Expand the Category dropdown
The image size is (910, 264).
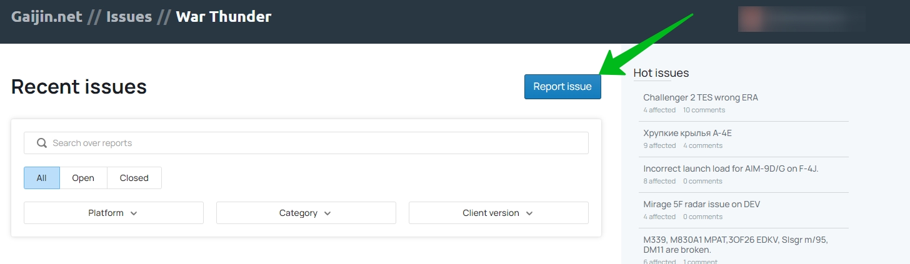pos(306,213)
